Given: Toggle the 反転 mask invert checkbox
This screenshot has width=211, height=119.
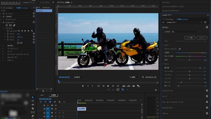Looking at the screenshot, I should click(x=18, y=43).
